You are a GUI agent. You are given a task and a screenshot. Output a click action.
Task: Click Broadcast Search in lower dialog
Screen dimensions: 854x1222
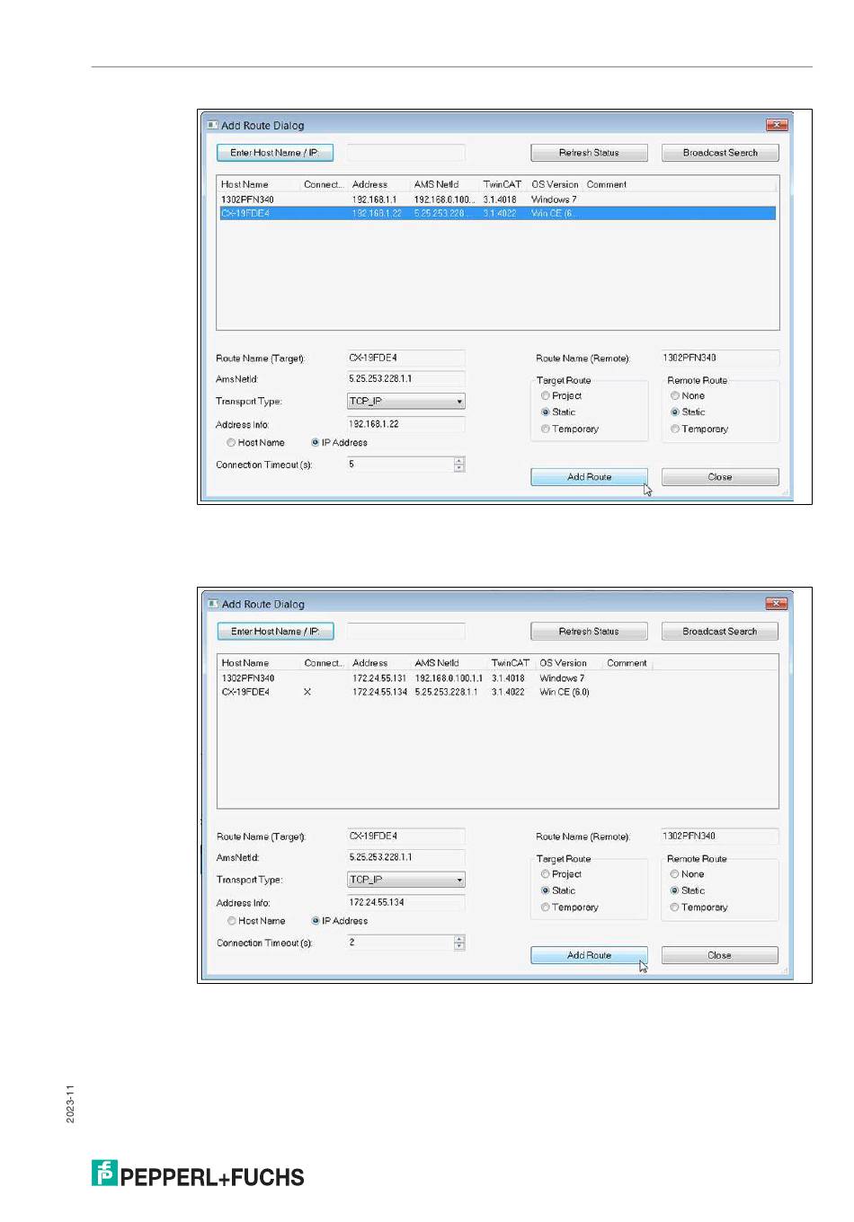[x=720, y=632]
